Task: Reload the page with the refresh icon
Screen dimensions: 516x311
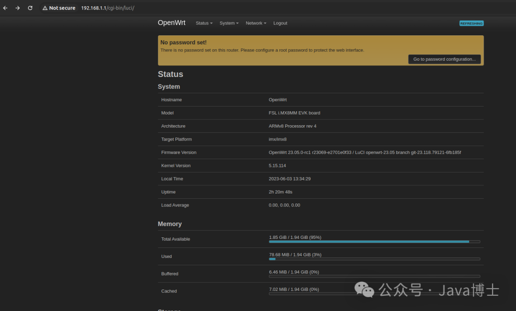Action: click(30, 8)
